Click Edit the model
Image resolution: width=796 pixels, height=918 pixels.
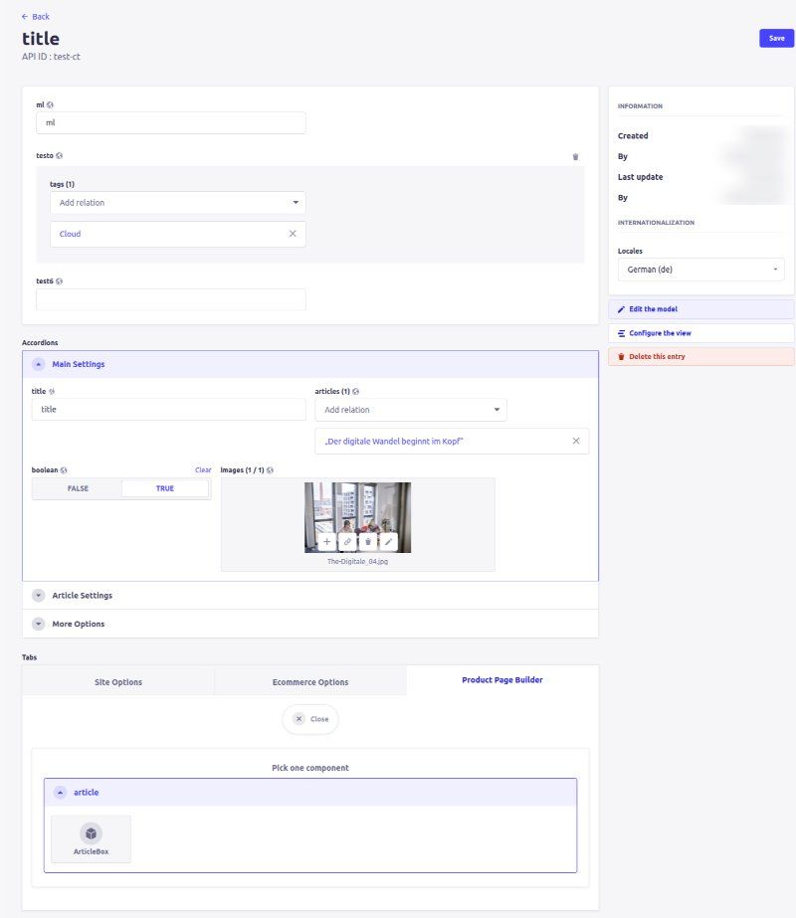click(x=701, y=309)
